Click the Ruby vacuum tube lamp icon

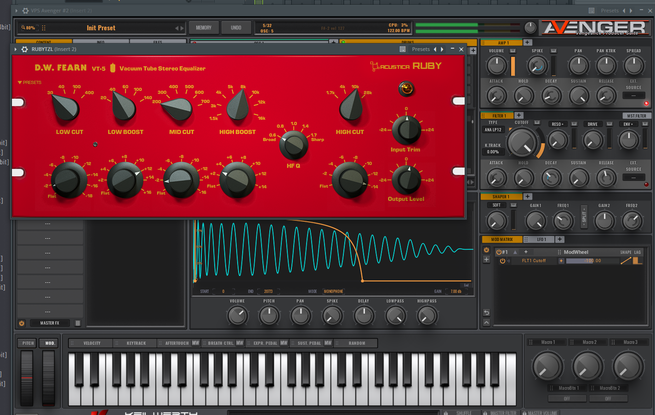coord(406,88)
